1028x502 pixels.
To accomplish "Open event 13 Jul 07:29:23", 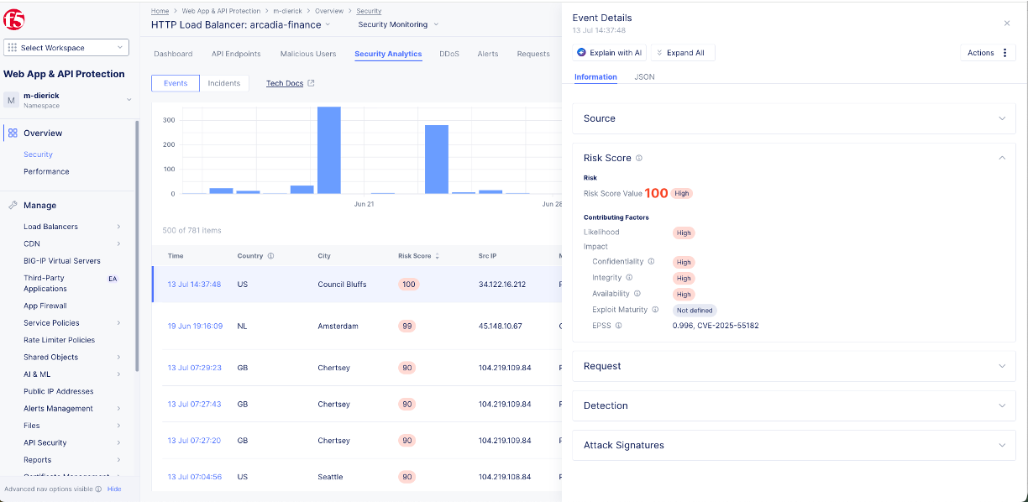I will pos(194,368).
